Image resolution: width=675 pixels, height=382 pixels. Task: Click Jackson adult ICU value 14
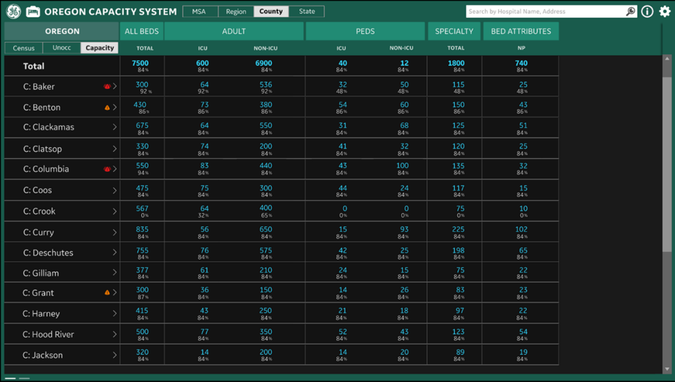pyautogui.click(x=204, y=352)
